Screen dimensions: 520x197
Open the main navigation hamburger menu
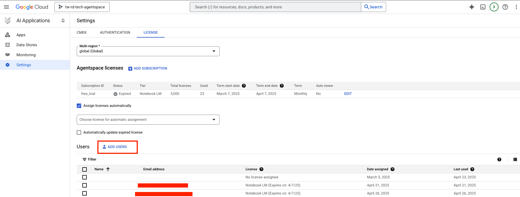(6, 7)
